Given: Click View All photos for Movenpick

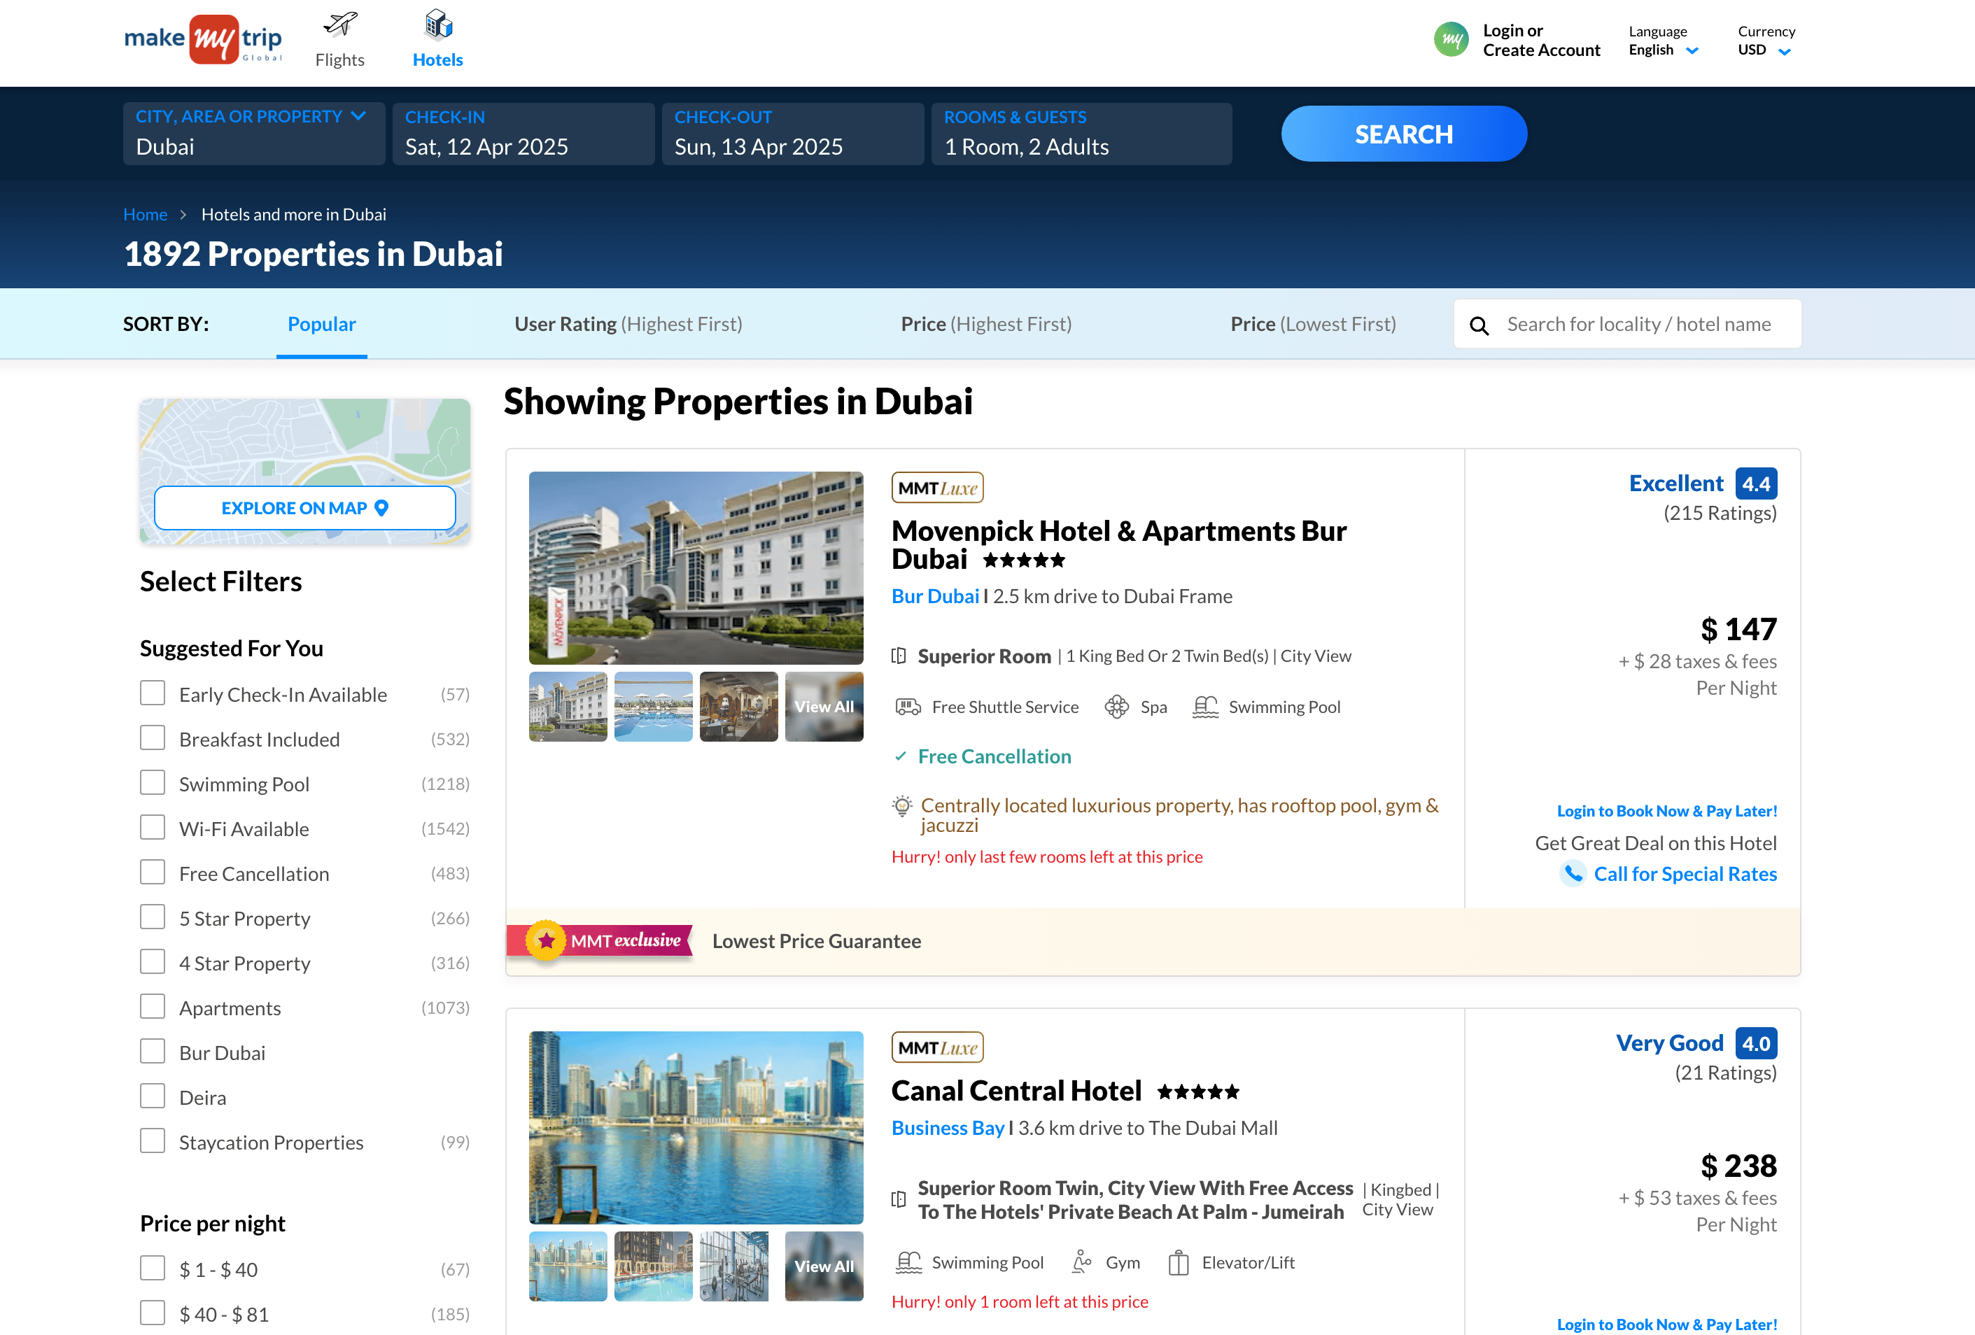Looking at the screenshot, I should tap(824, 707).
